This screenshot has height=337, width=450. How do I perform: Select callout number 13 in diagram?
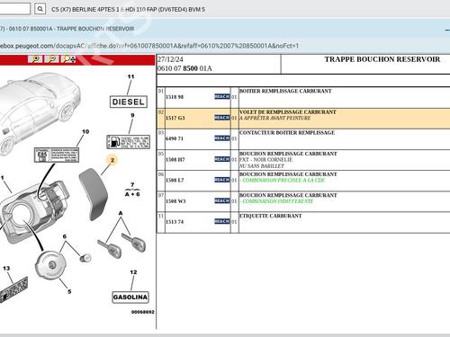6,269
